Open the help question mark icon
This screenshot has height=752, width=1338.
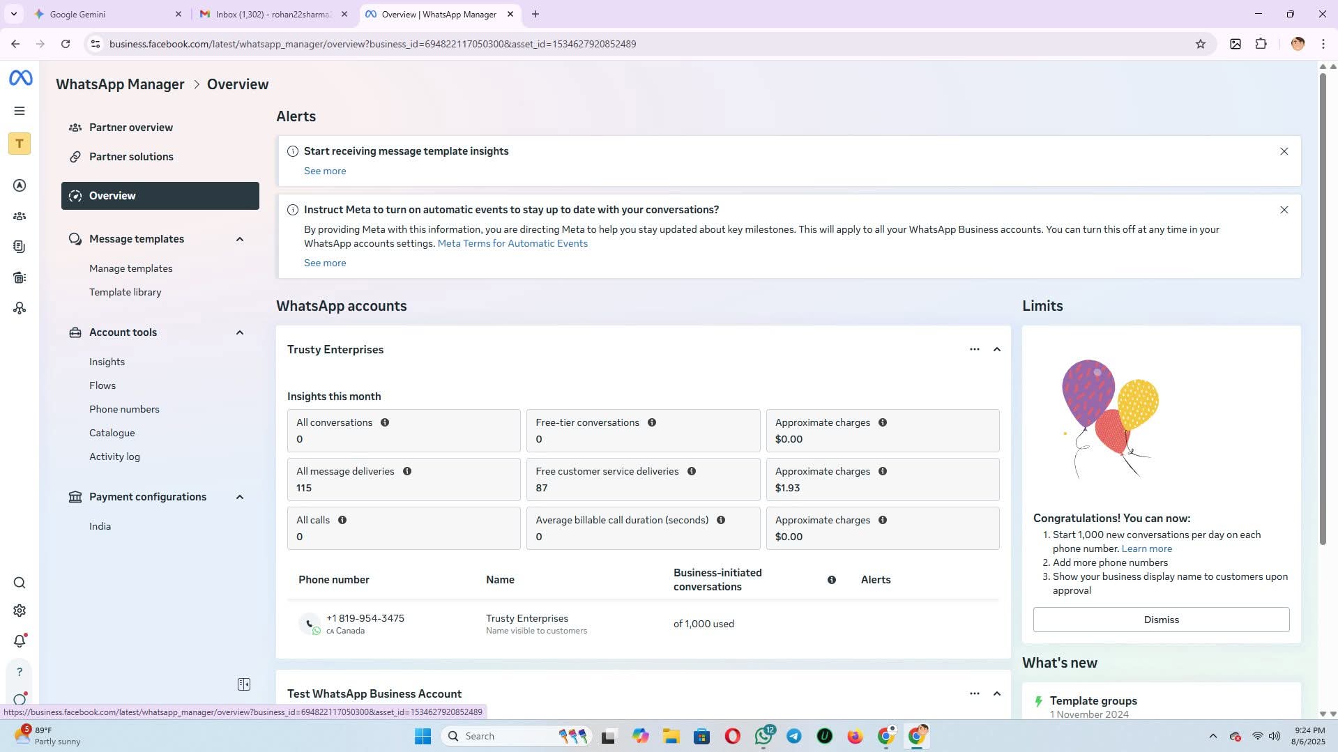pos(20,672)
